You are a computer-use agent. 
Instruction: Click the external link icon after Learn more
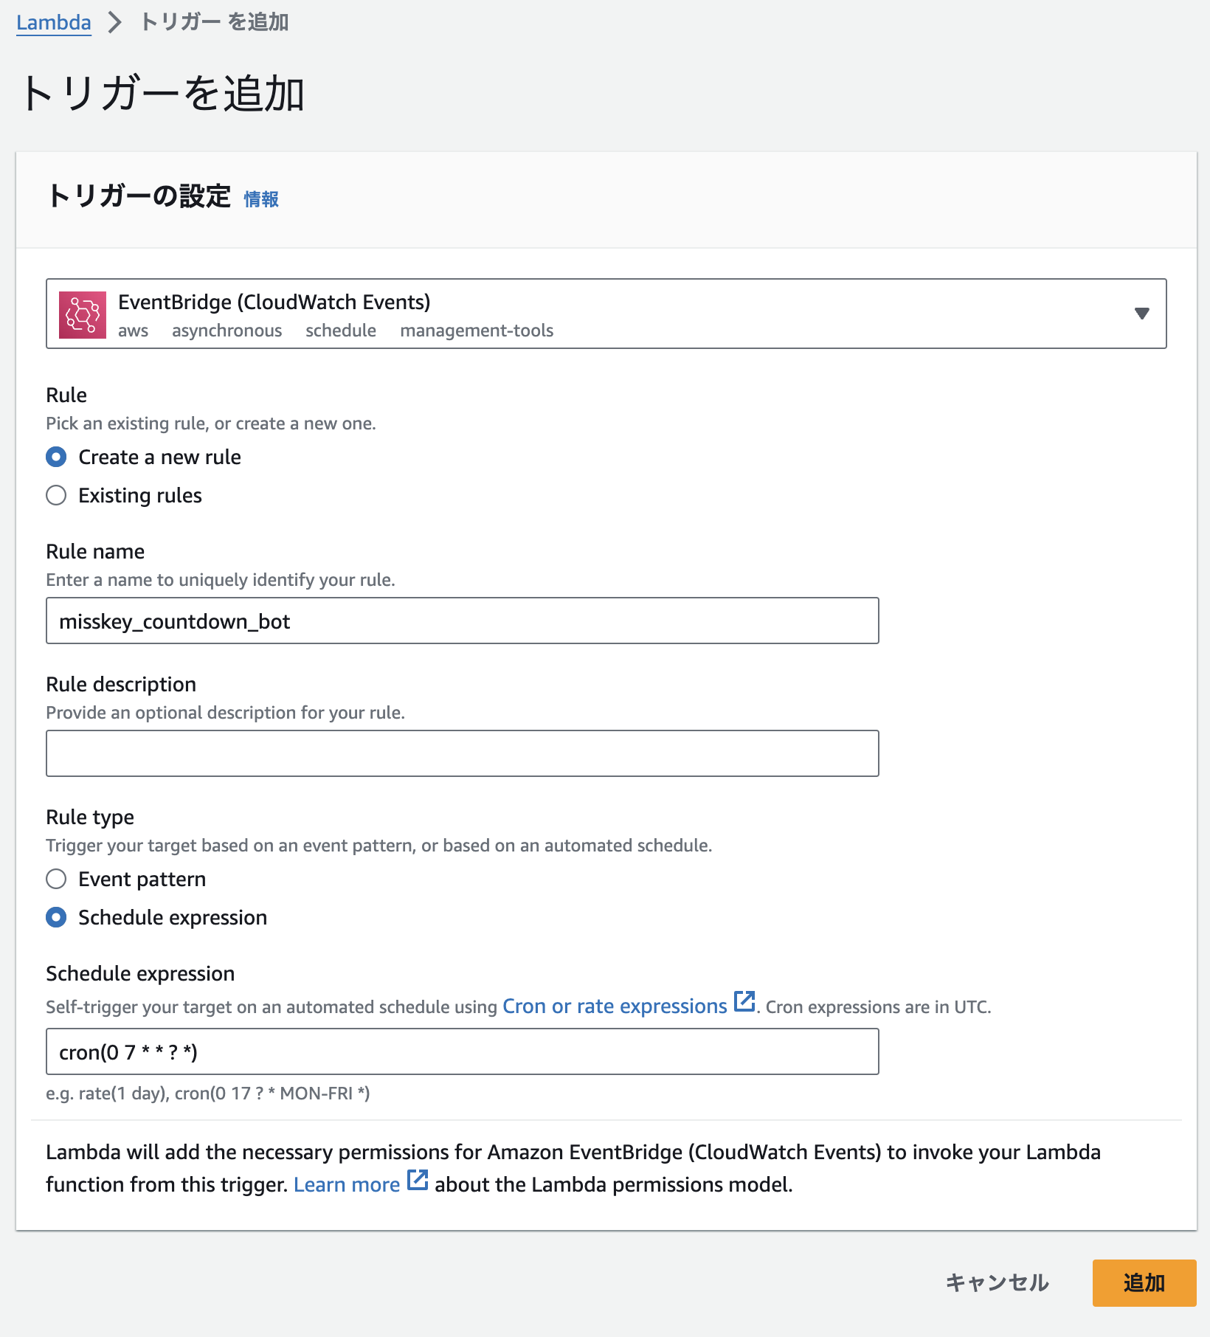418,1180
